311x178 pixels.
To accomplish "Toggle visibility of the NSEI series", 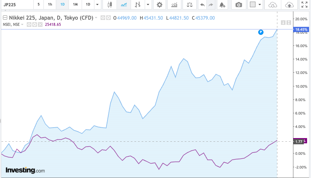I will [29, 25].
